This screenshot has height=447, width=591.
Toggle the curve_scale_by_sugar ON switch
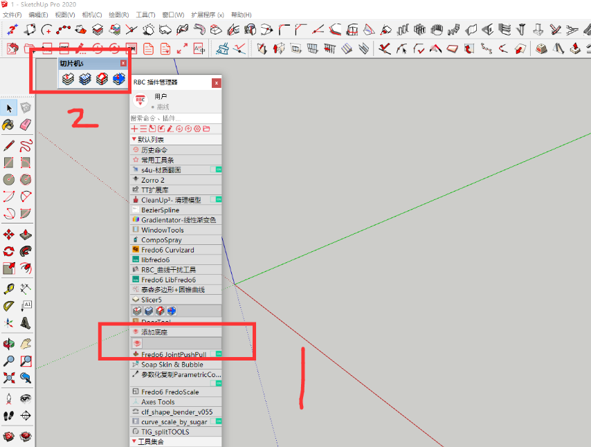coord(216,421)
